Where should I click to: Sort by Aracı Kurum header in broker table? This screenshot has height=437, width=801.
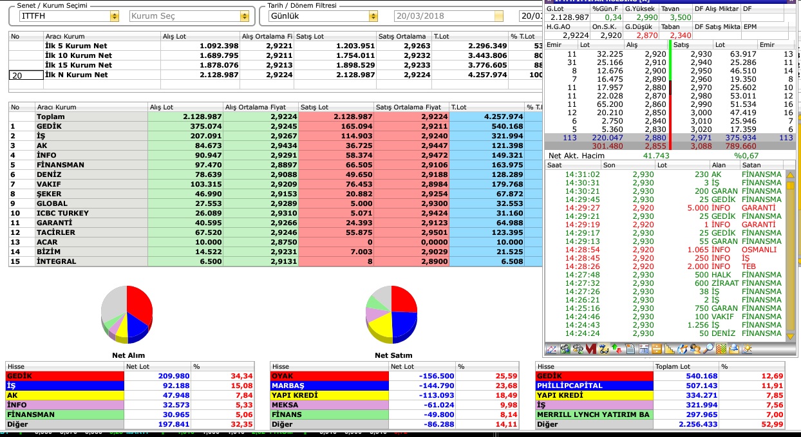(91, 107)
